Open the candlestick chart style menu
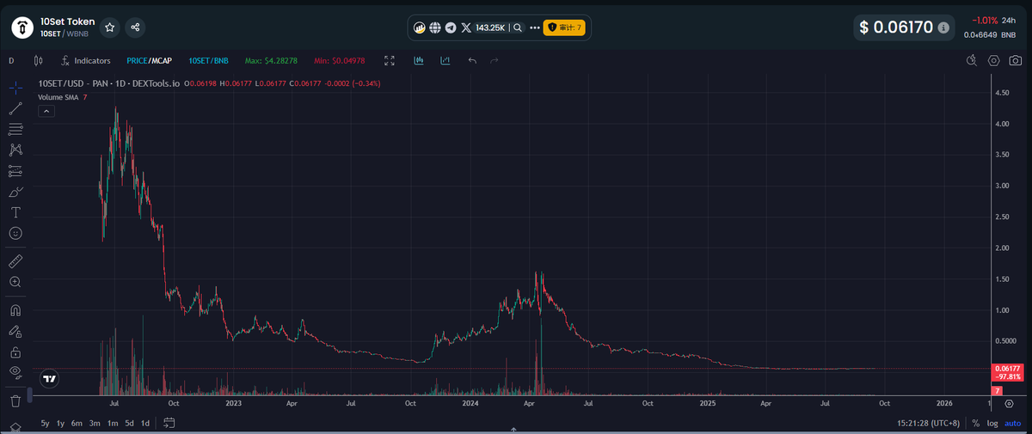This screenshot has height=434, width=1032. click(x=38, y=61)
